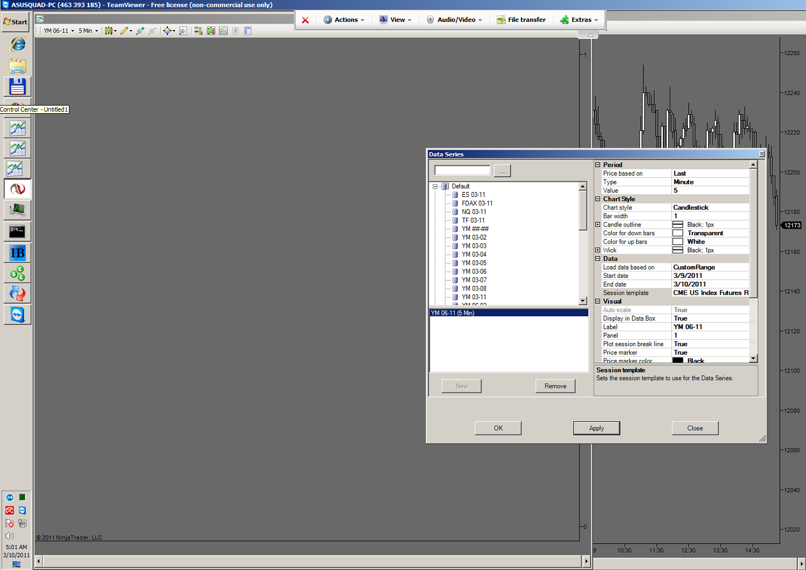The width and height of the screenshot is (806, 570).
Task: Click the network connection tray icon
Action: pos(22,524)
